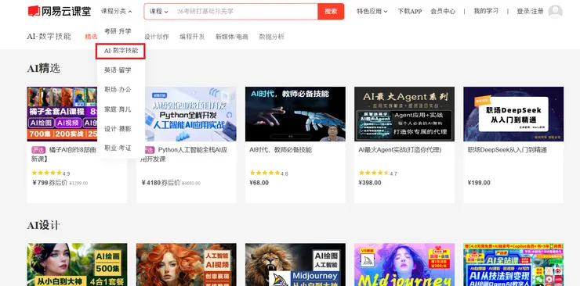
Task: Expand the 特色应用 dropdown
Action: (x=372, y=12)
